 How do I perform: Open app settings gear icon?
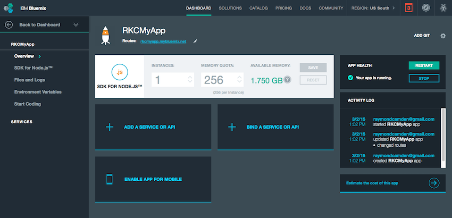[x=443, y=36]
